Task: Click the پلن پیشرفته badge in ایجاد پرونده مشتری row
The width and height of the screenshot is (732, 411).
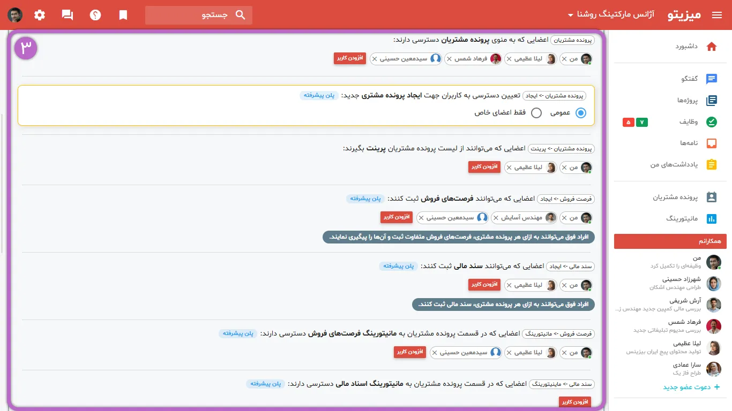Action: (x=319, y=95)
